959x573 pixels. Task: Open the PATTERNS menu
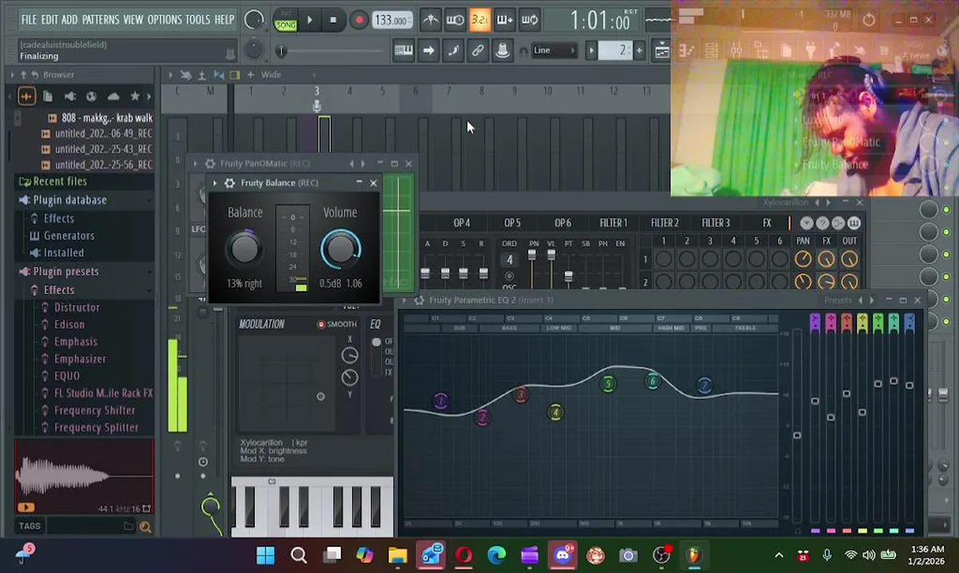click(x=100, y=19)
